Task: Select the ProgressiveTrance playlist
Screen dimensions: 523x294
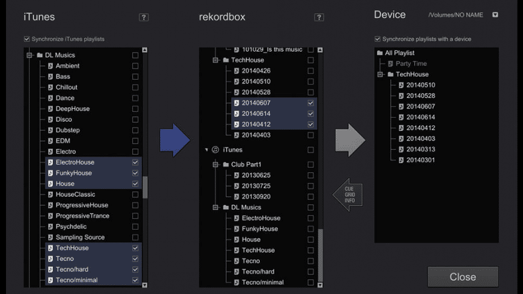Action: 93,216
